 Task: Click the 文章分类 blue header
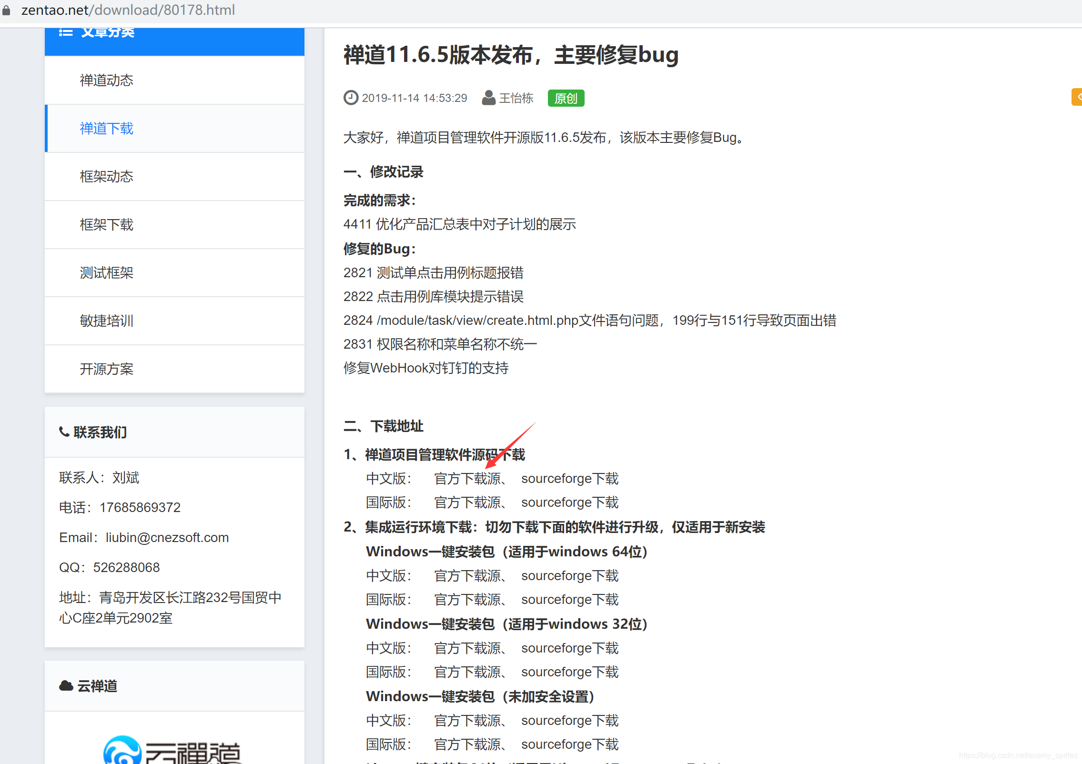coord(174,41)
